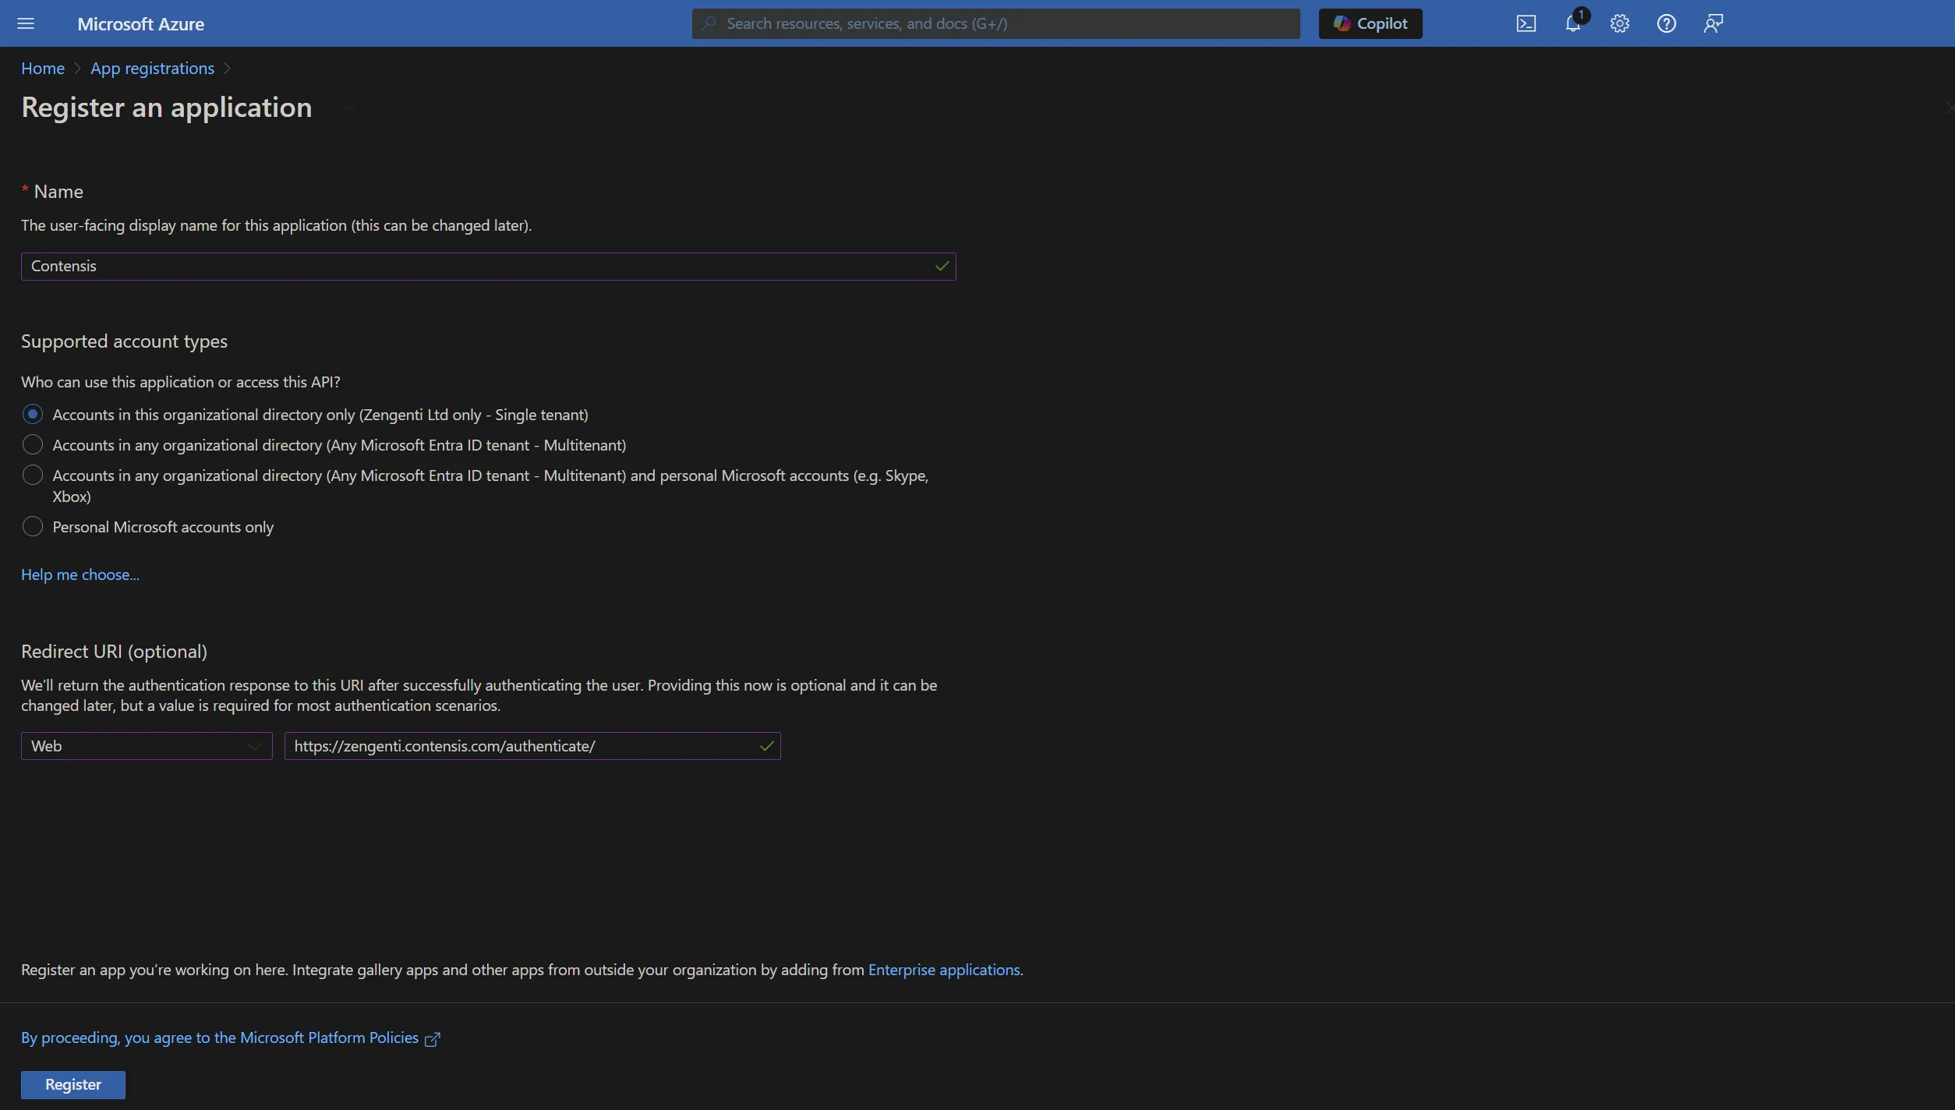View notifications bell icon
The width and height of the screenshot is (1955, 1110).
(x=1573, y=23)
